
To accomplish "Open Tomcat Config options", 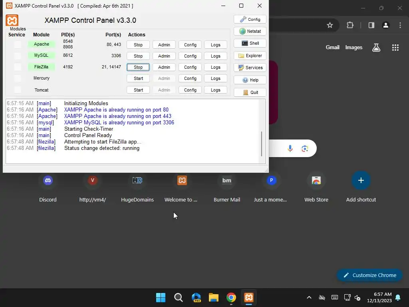I will point(190,90).
